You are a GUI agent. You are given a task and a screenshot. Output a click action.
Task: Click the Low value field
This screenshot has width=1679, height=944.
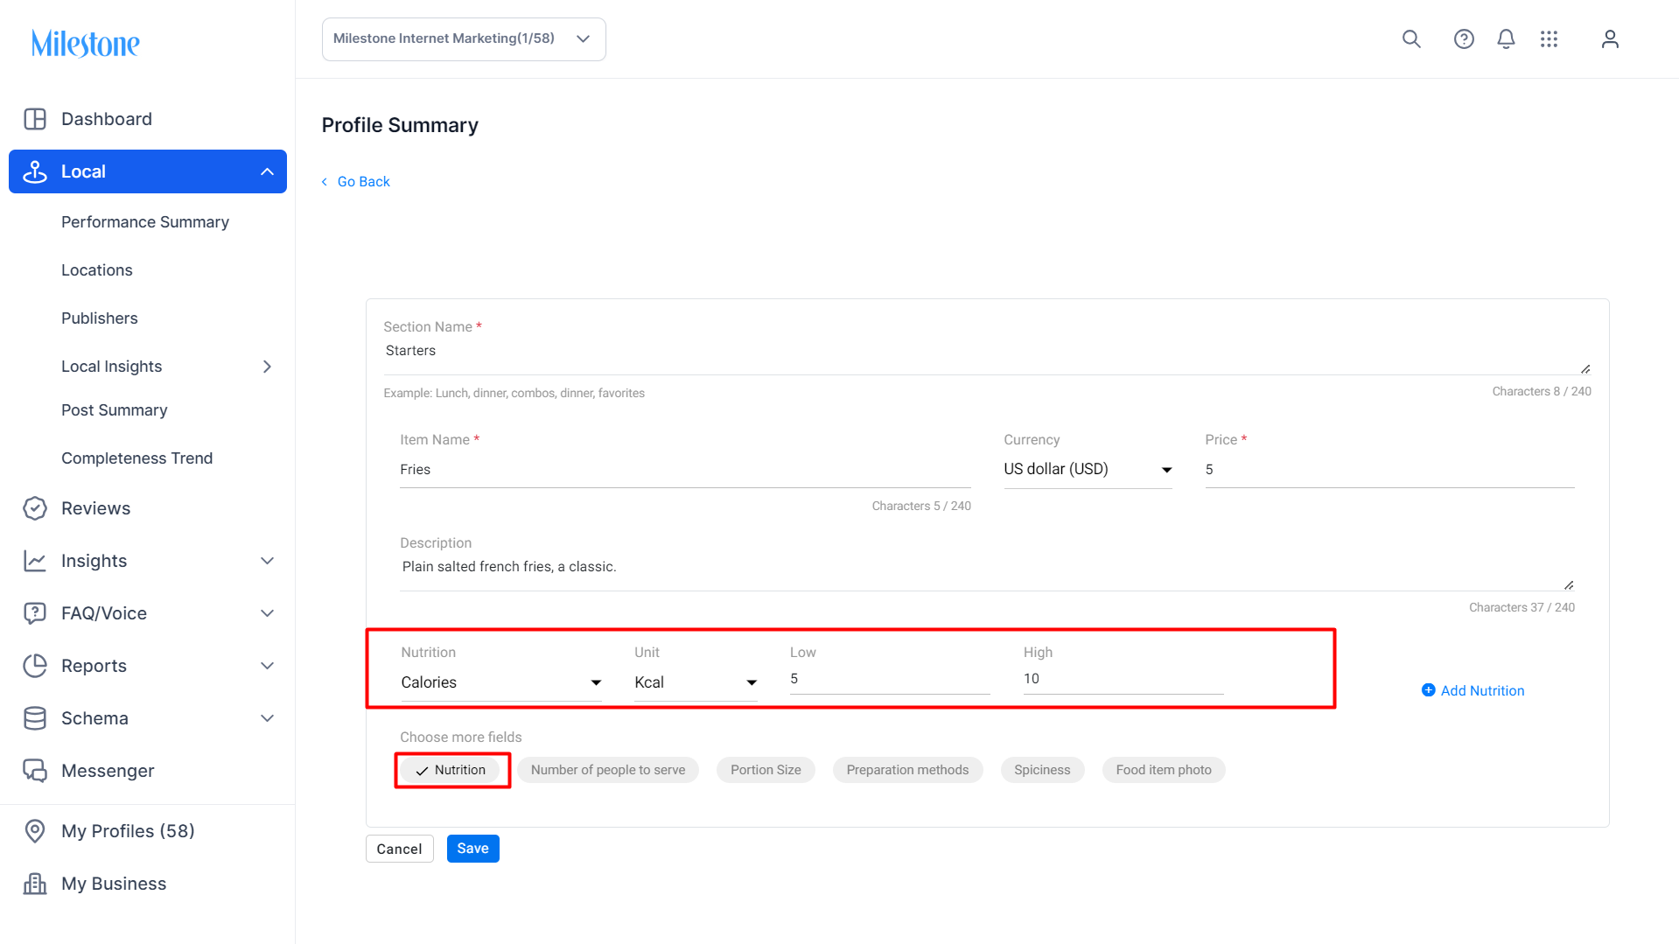tap(890, 679)
